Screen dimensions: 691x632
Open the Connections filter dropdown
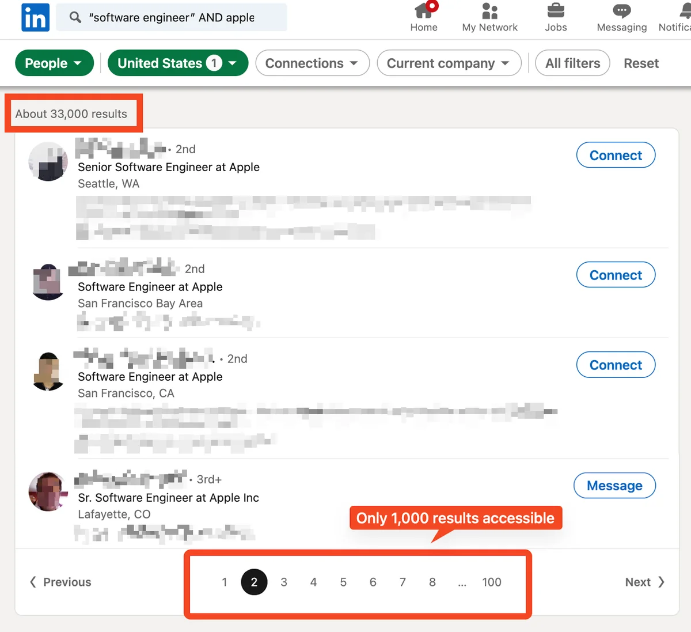[312, 63]
